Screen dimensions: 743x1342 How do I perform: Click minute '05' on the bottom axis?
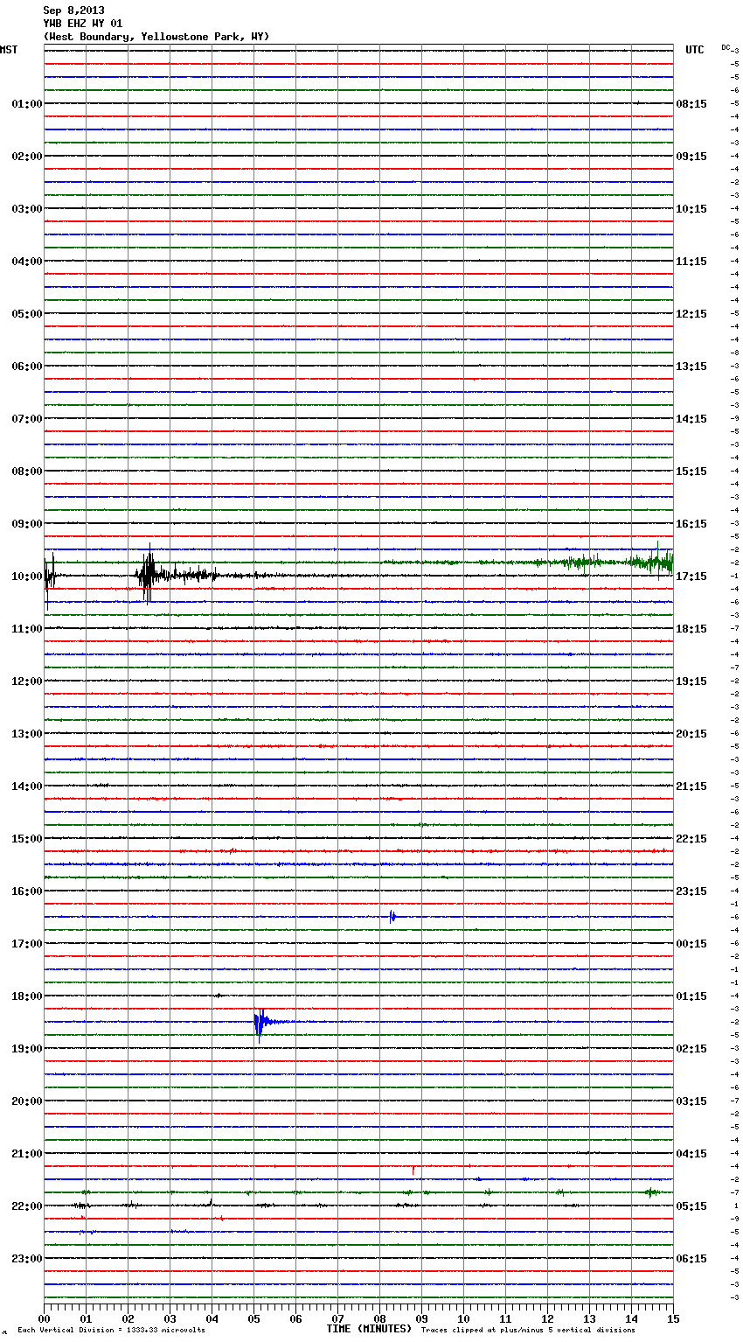pyautogui.click(x=253, y=1318)
